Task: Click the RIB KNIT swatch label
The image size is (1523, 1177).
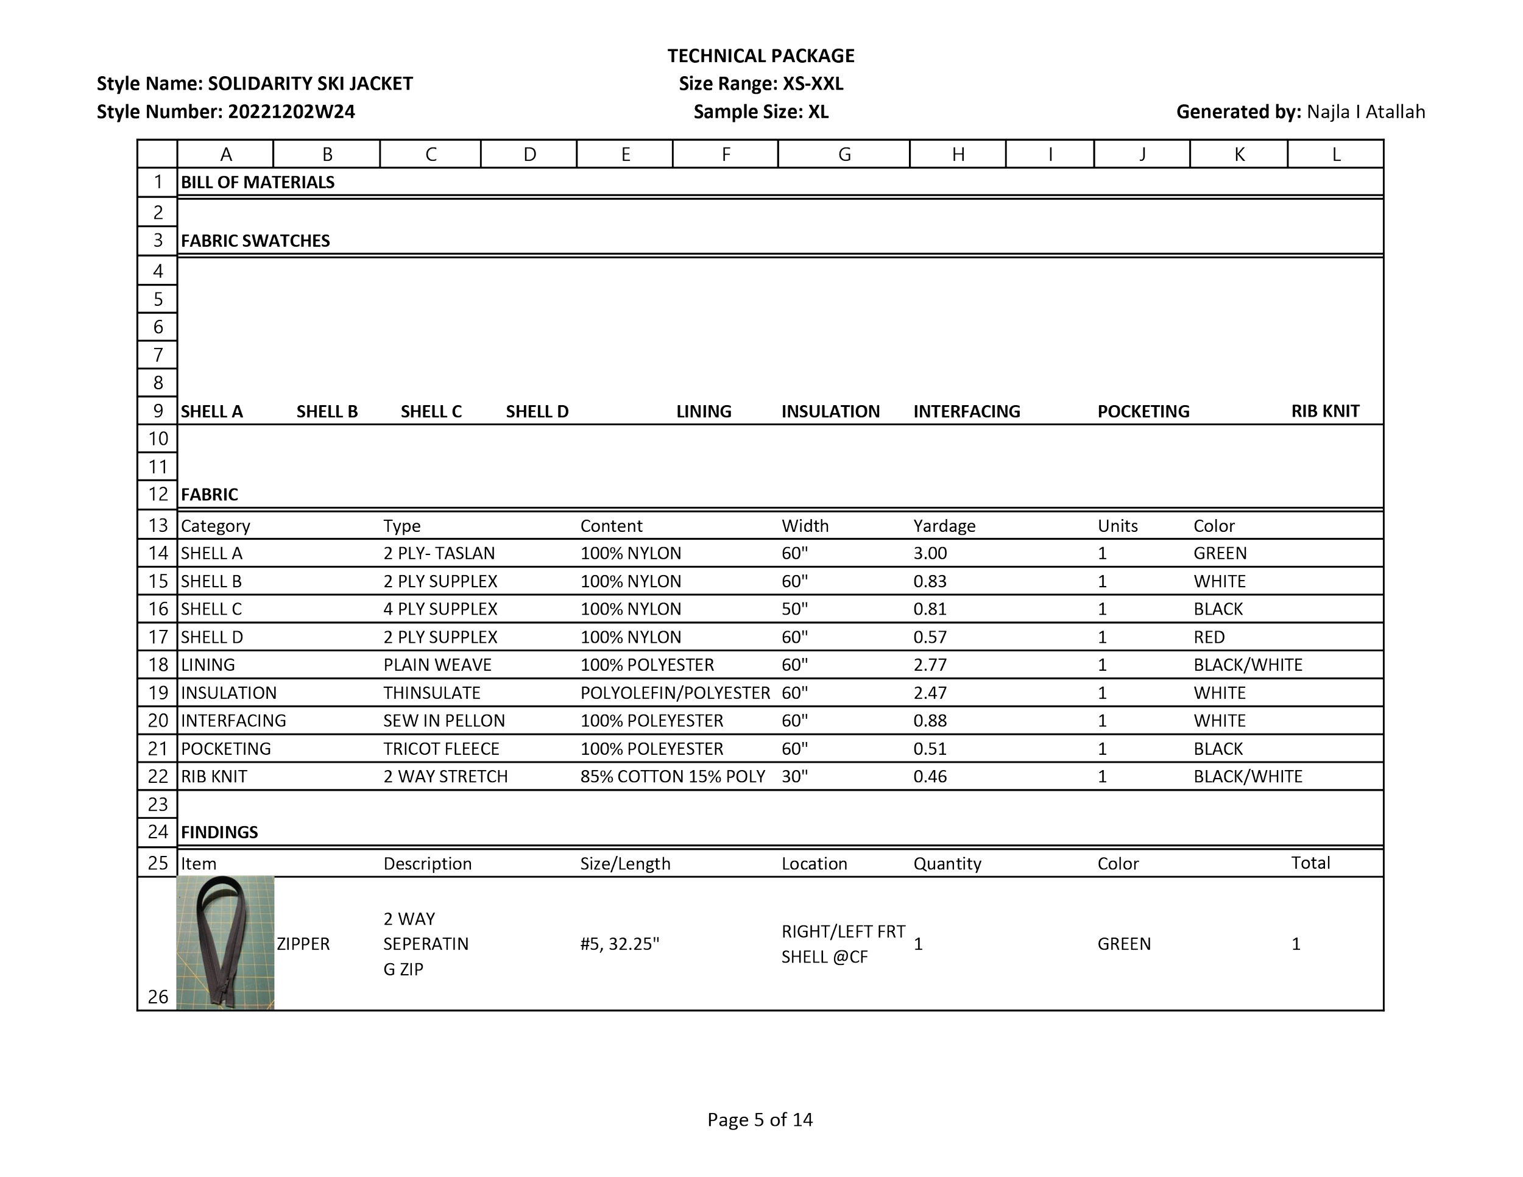Action: coord(1325,411)
